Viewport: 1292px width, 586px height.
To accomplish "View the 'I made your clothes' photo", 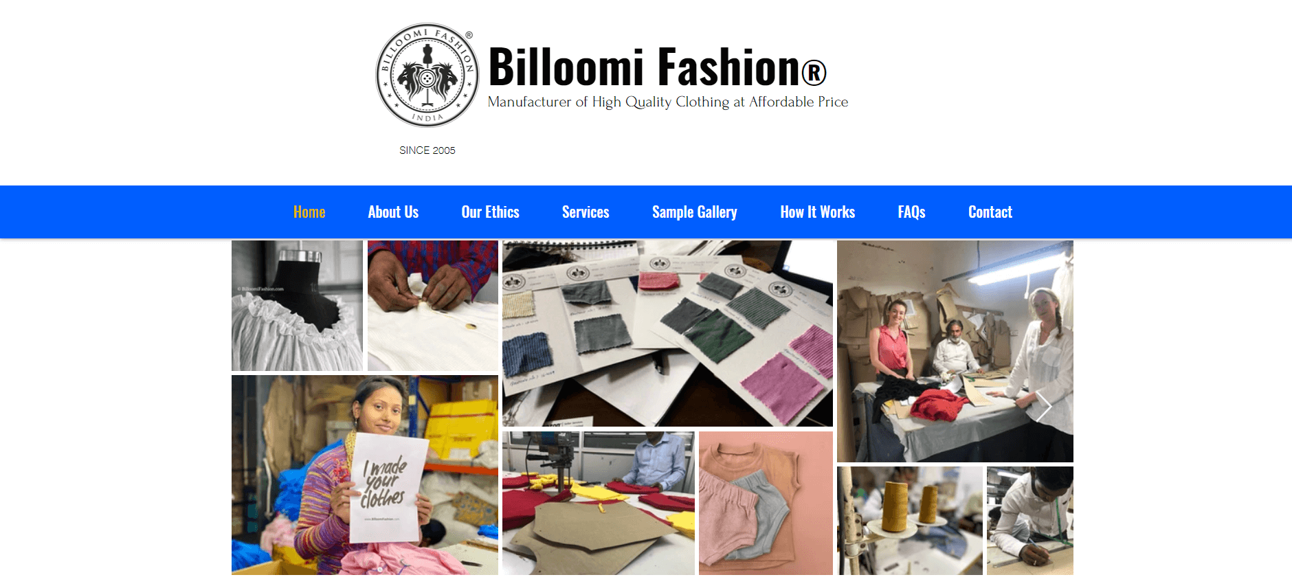I will [365, 475].
